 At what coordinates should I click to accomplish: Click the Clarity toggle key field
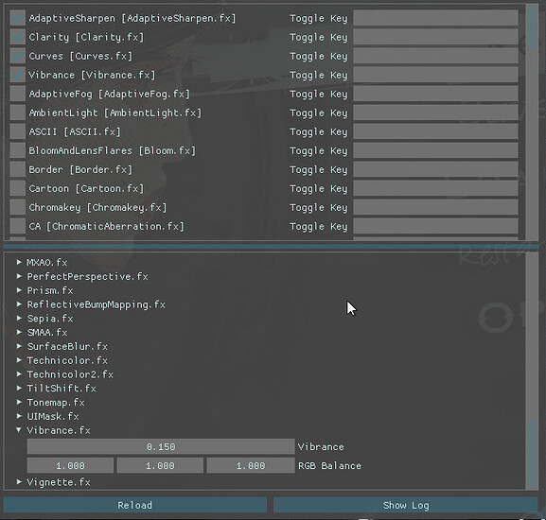tap(435, 37)
